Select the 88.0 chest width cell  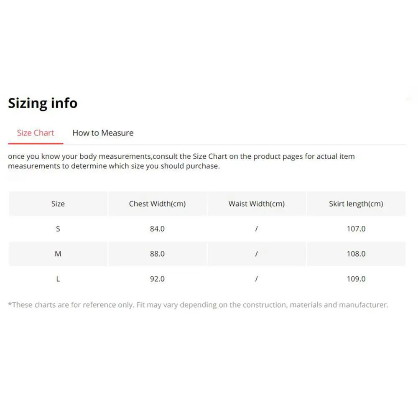pyautogui.click(x=157, y=254)
